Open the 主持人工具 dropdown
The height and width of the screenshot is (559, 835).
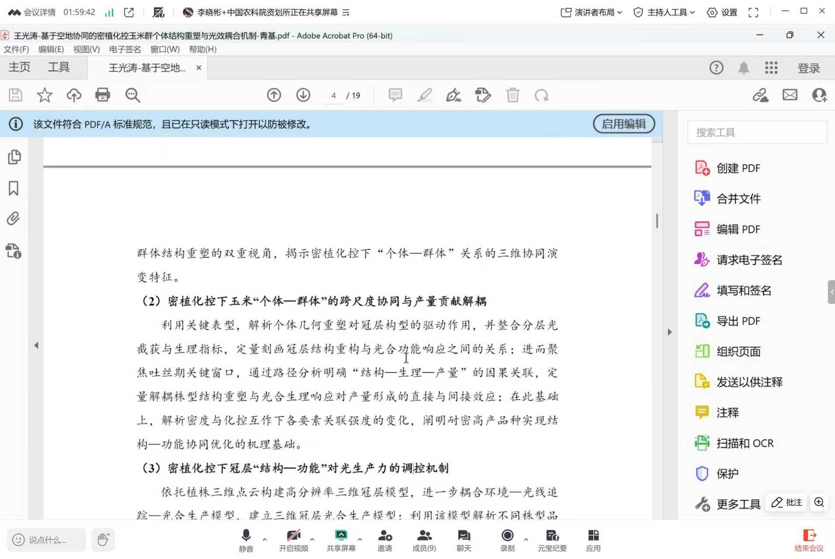tap(664, 12)
